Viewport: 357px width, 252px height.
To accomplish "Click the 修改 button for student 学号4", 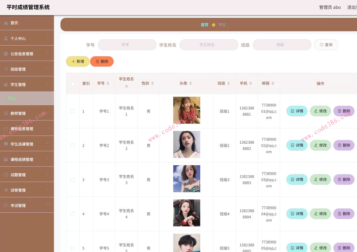I will point(320,213).
